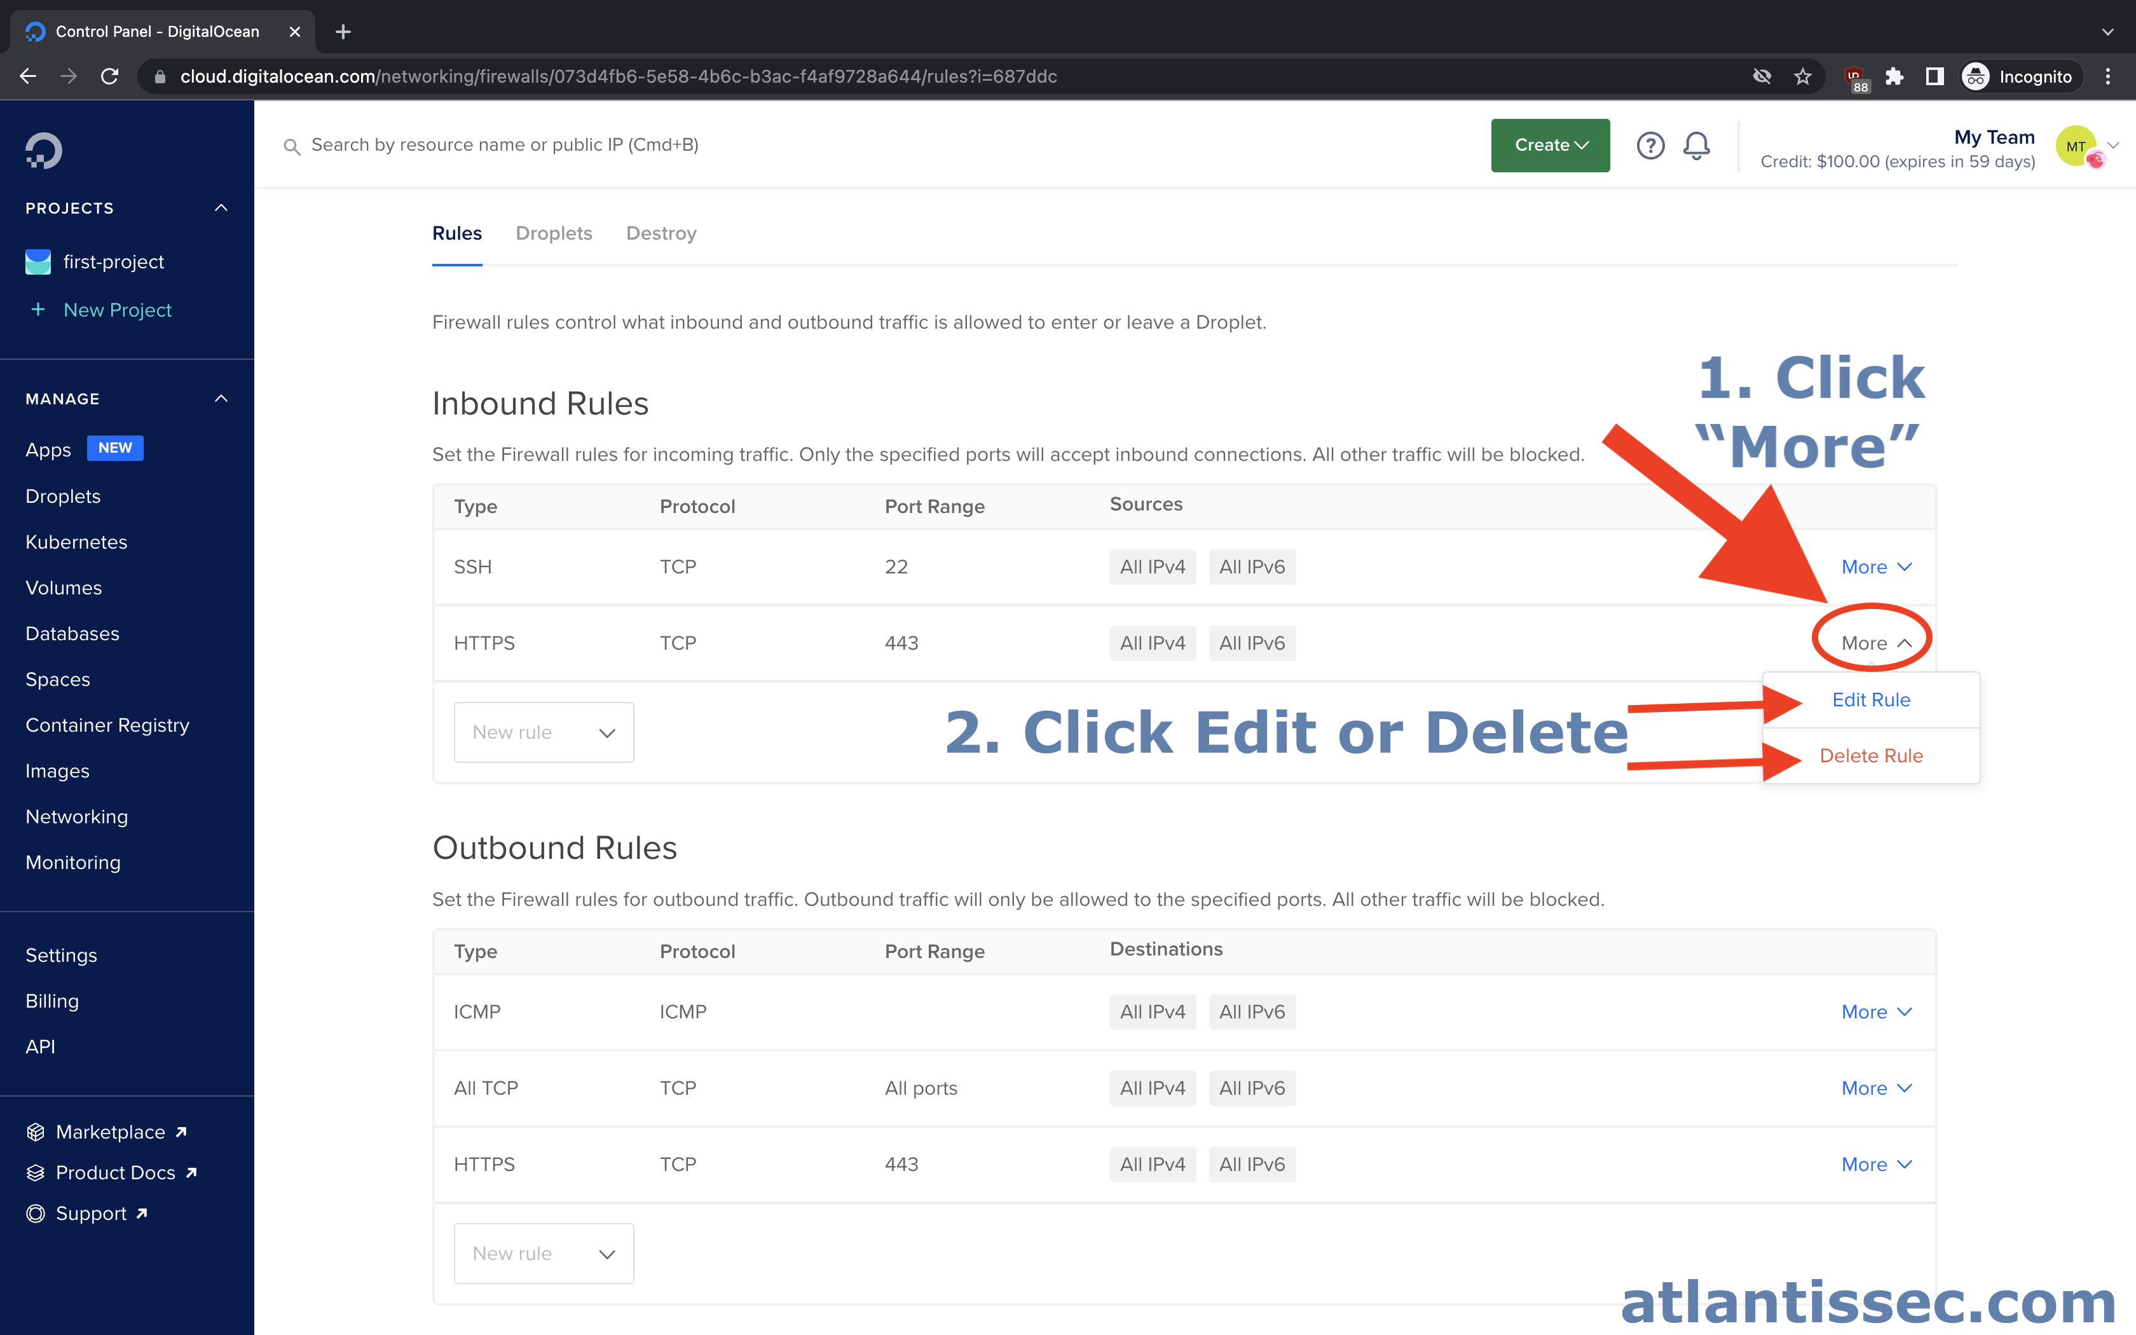Screen dimensions: 2136x1335
Task: Open the outbound New rule dropdown
Action: (544, 1253)
